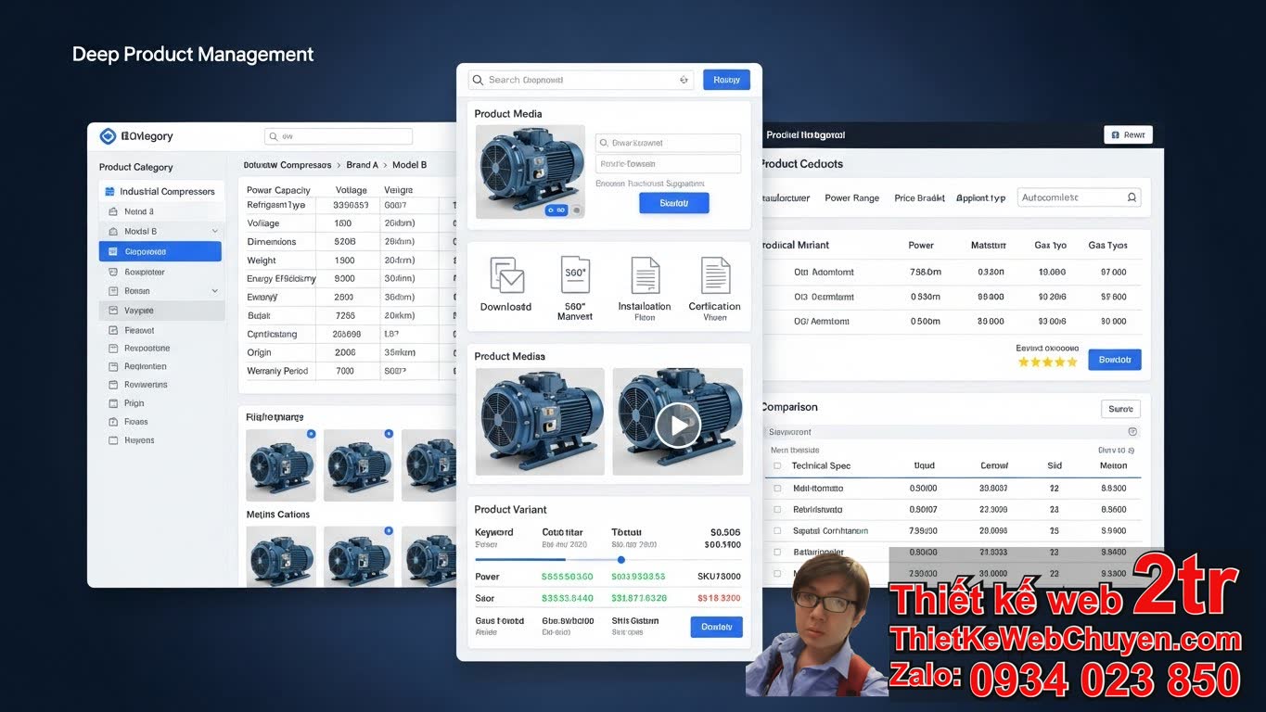Click the icon on the top-right Rewr button
Viewport: 1266px width, 712px height.
click(1114, 134)
